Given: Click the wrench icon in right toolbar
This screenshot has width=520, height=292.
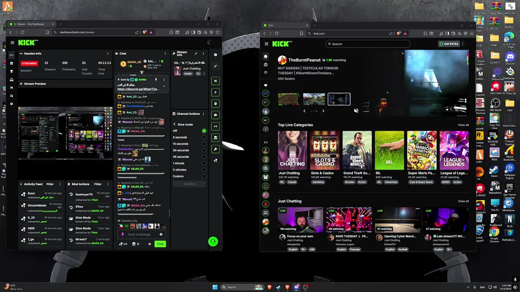Looking at the screenshot, I should (x=215, y=149).
